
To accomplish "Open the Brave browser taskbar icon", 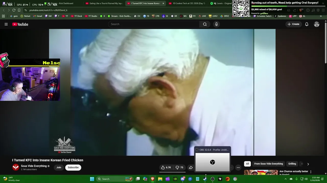I will (153, 179).
